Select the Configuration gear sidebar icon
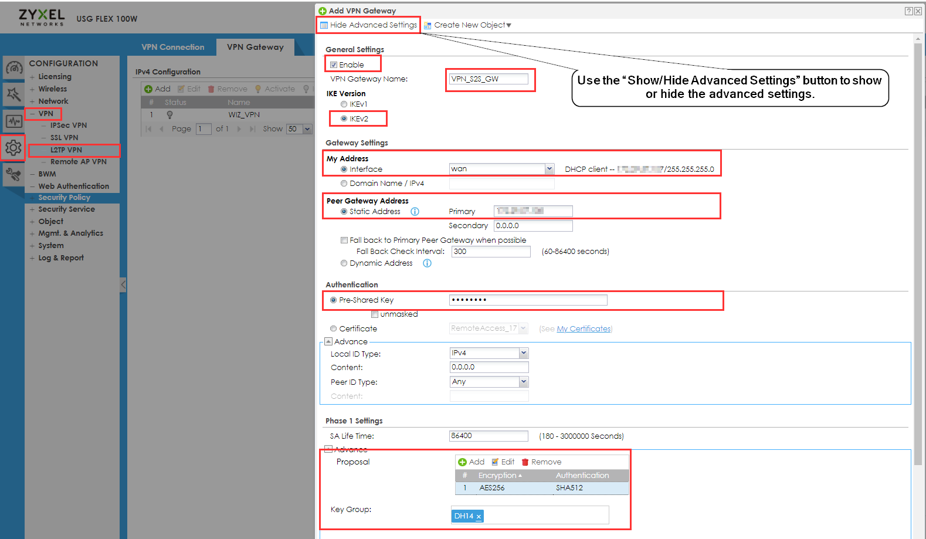 [x=13, y=148]
